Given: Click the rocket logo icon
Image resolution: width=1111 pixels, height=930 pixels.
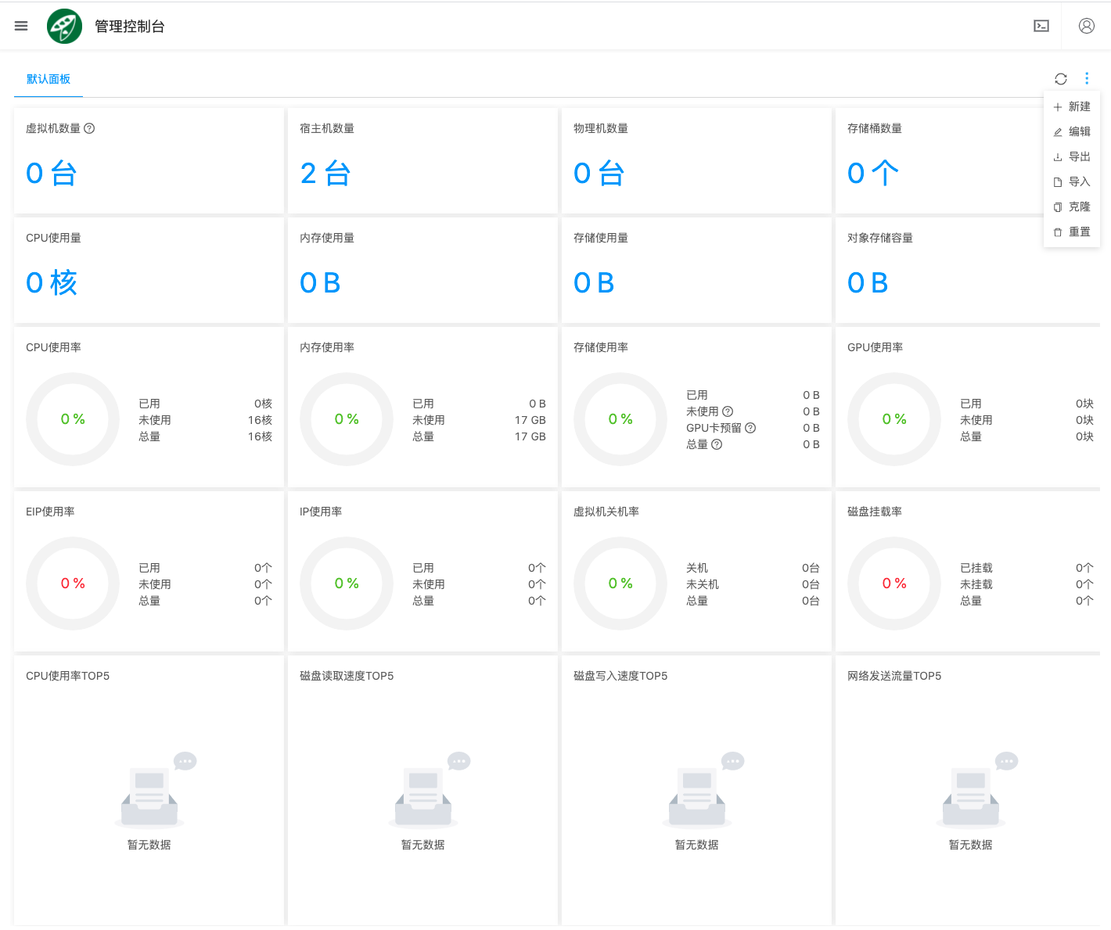Looking at the screenshot, I should click(x=63, y=25).
